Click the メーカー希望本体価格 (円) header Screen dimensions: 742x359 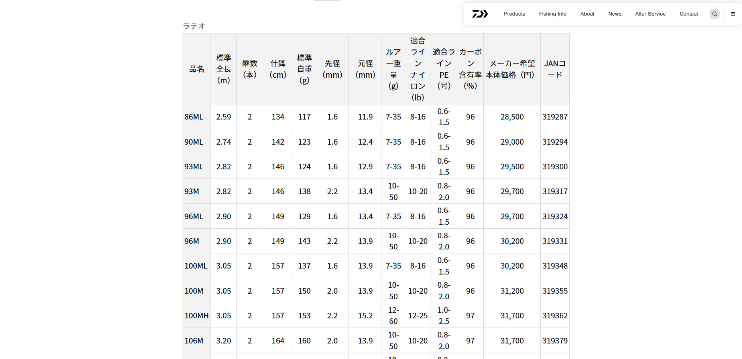coord(512,69)
